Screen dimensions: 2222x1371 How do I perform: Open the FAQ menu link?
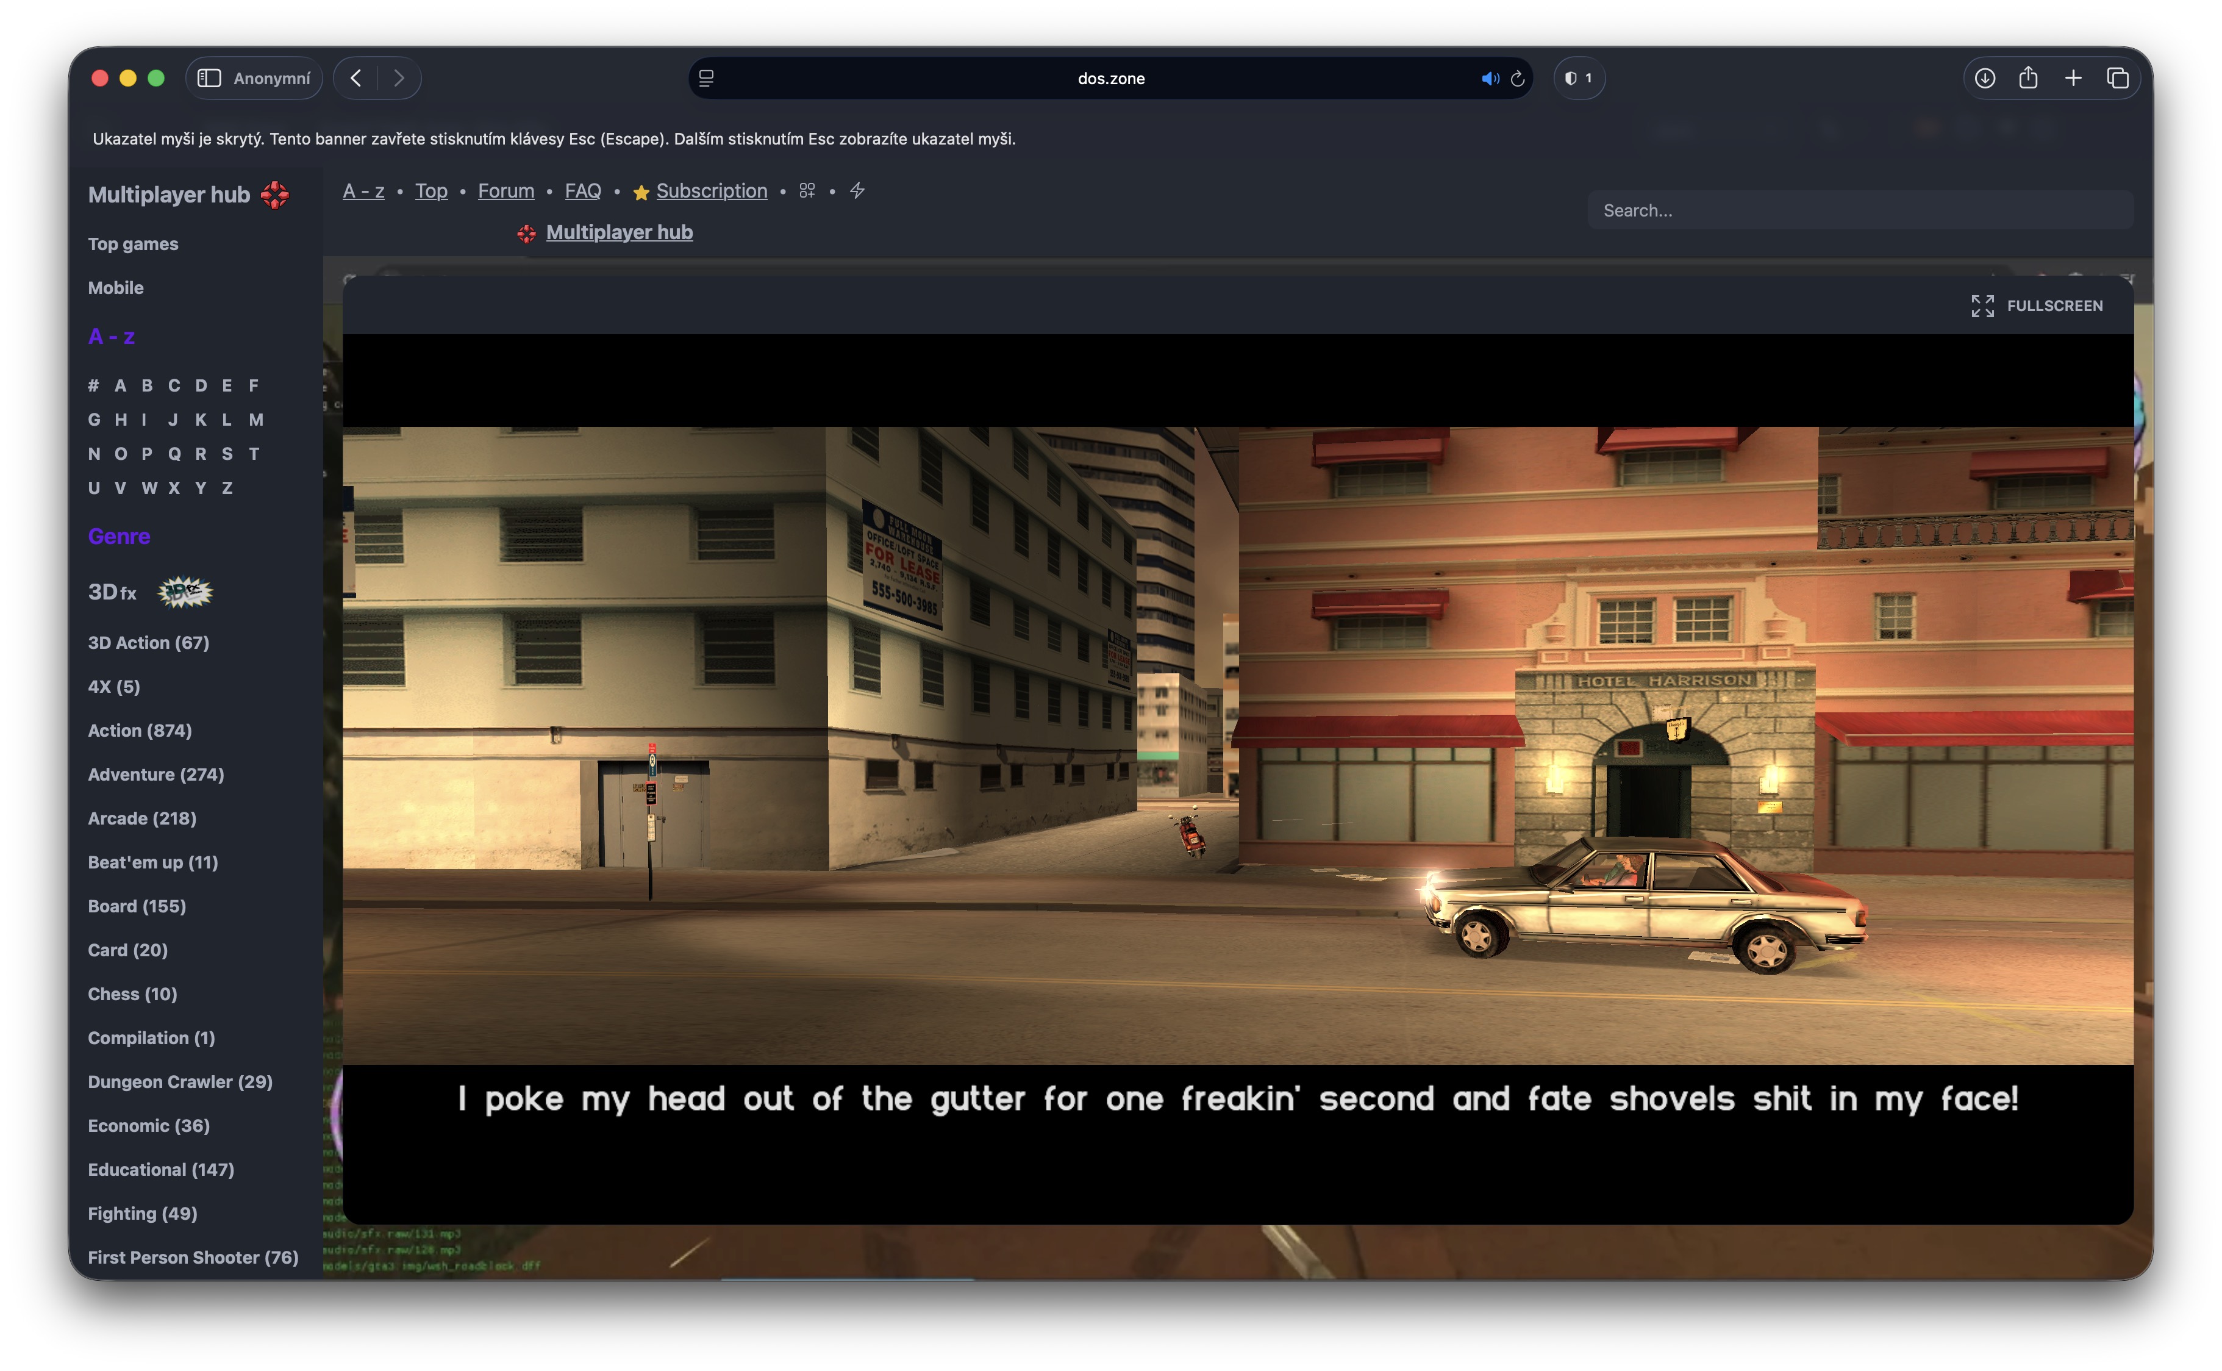click(582, 190)
